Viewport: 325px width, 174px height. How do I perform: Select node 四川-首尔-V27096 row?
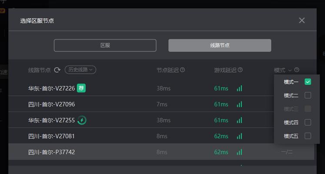click(141, 104)
